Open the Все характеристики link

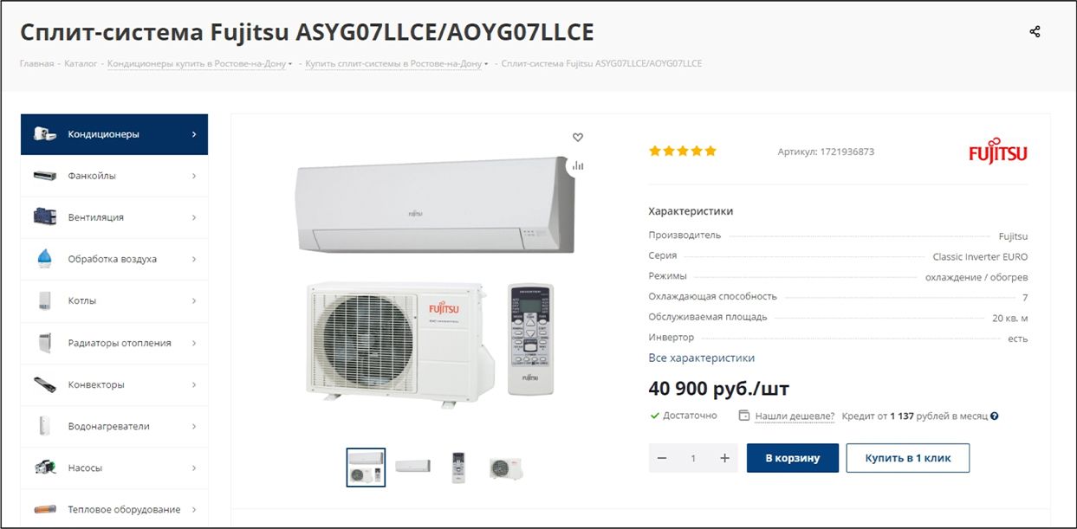coord(702,358)
